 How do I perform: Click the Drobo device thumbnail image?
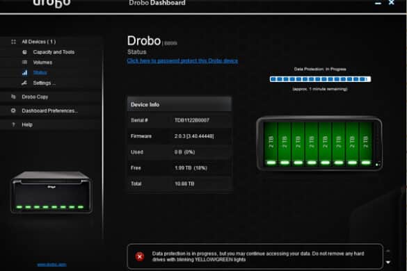click(x=51, y=192)
